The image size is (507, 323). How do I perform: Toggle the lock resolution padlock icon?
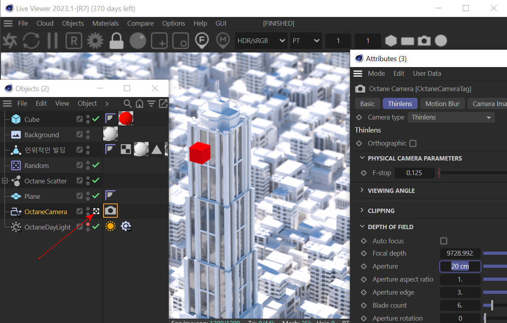coord(116,41)
